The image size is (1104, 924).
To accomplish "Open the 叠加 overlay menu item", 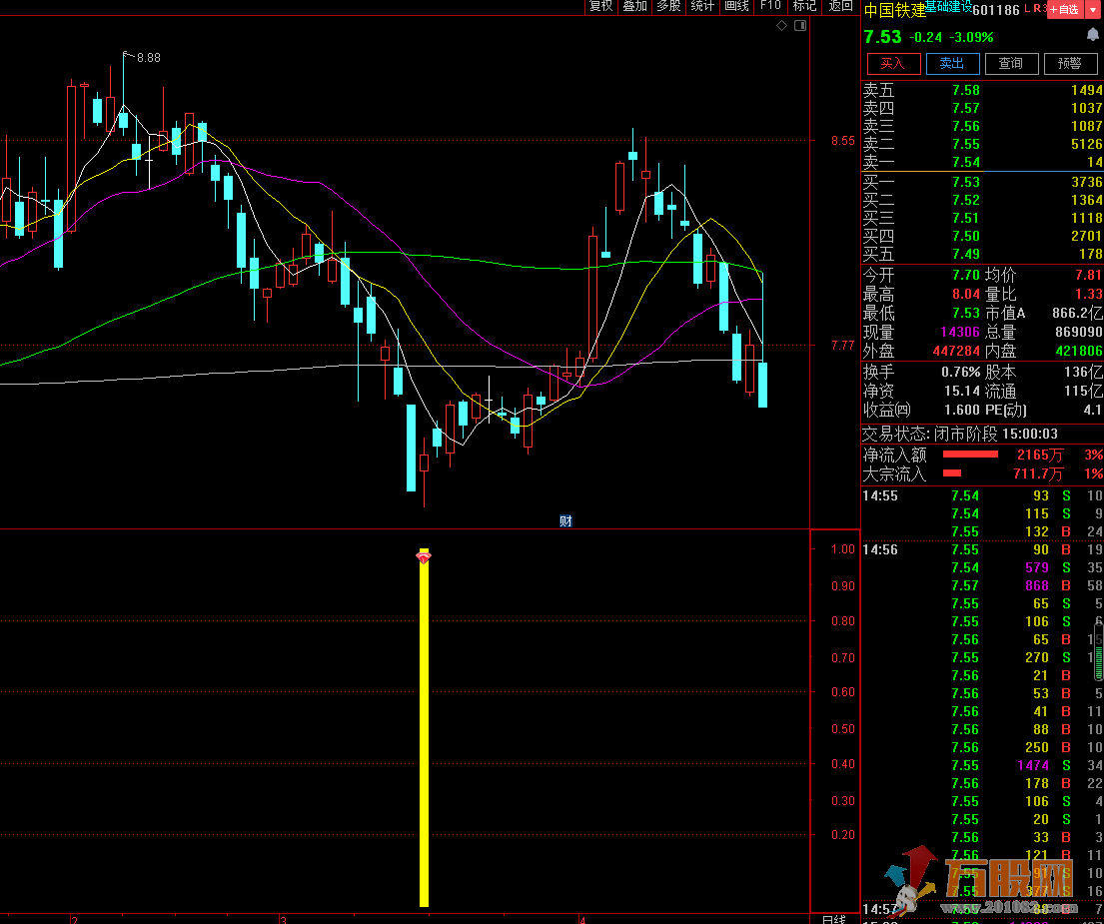I will point(635,6).
